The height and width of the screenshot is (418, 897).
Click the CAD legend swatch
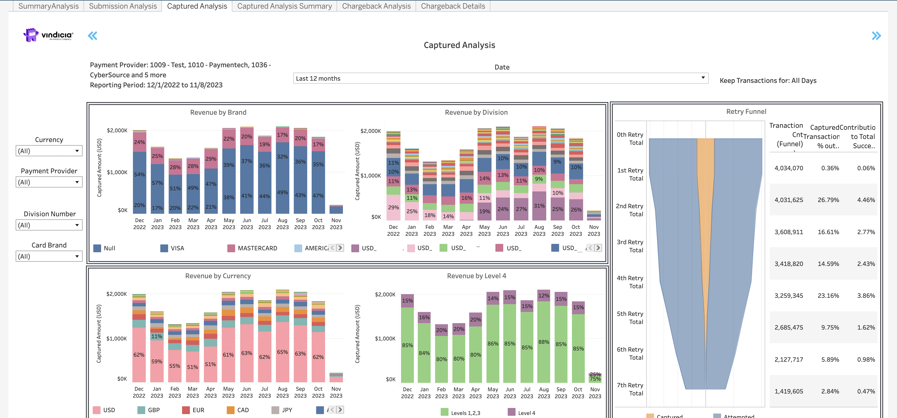(x=230, y=410)
